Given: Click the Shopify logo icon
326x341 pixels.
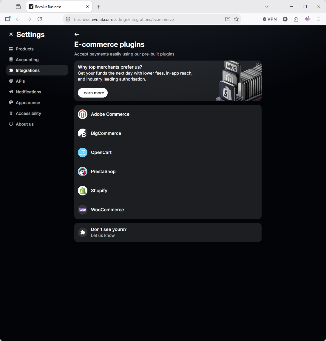Looking at the screenshot, I should coord(83,191).
